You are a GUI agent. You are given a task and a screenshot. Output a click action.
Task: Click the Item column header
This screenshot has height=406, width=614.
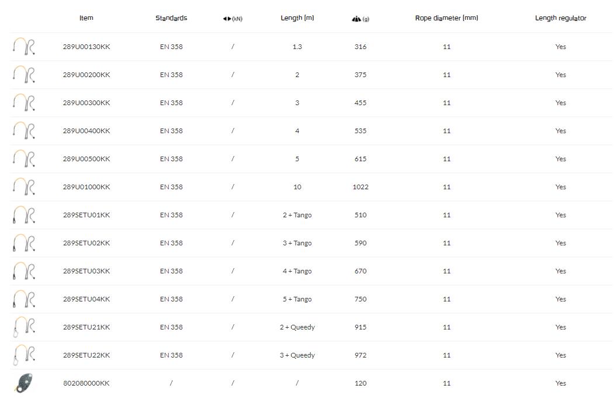pos(86,18)
